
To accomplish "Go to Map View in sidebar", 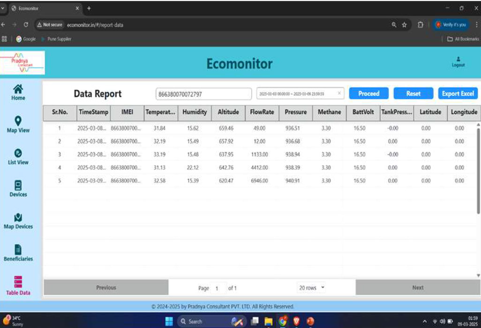I will (x=18, y=121).
